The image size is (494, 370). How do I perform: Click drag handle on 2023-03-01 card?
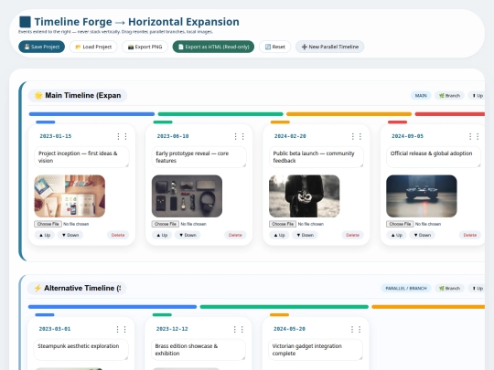coord(121,329)
